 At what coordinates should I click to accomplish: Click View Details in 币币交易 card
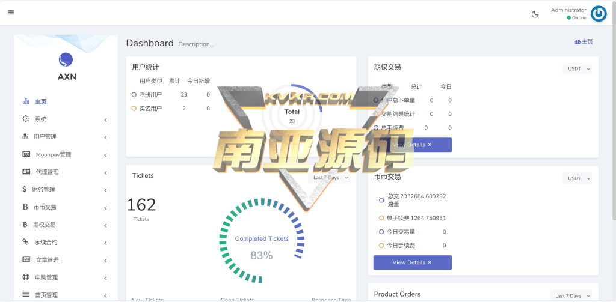[x=413, y=262]
